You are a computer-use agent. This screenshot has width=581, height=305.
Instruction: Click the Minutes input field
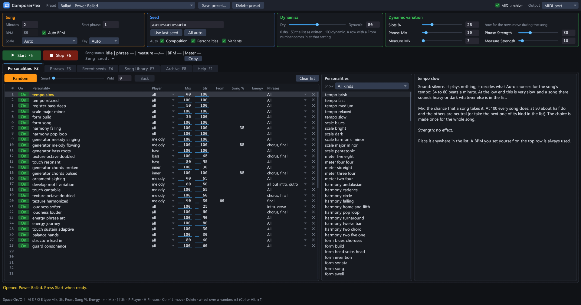pos(30,24)
